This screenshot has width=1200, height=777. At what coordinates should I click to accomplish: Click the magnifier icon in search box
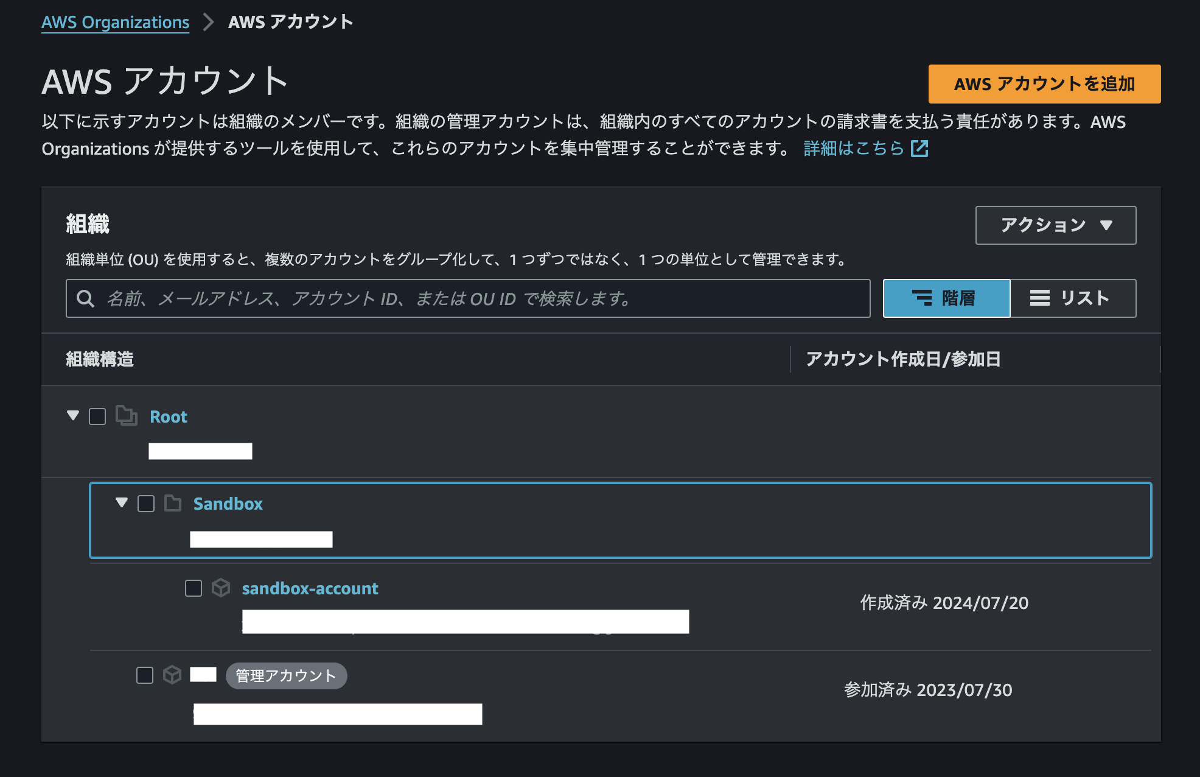point(85,298)
